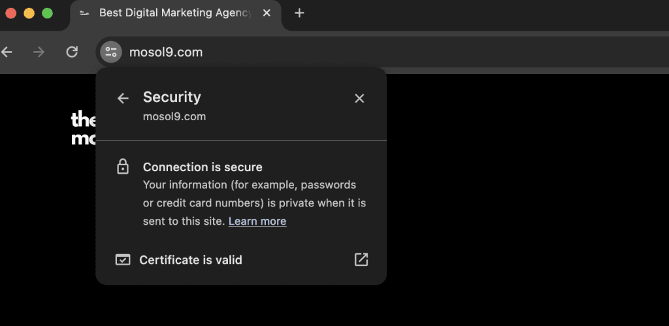Screen dimensions: 669x326
Task: Select the Certificate is valid row
Action: pyautogui.click(x=191, y=260)
